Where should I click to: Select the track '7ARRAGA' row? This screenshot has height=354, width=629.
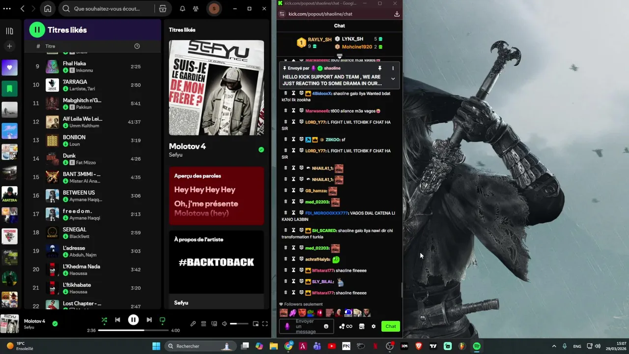click(93, 85)
